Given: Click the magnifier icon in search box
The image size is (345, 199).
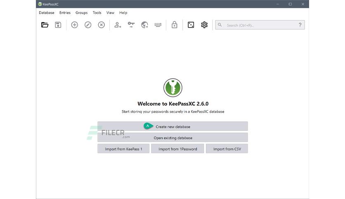Looking at the screenshot, I should click(220, 25).
